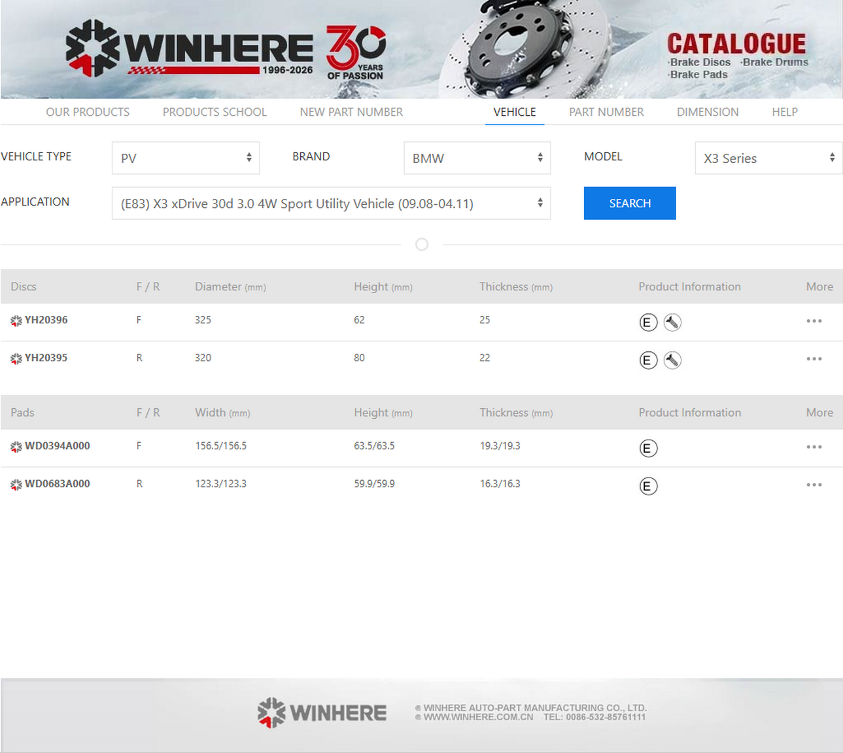Screen dimensions: 843x753
Task: Click the blue Search button
Action: pyautogui.click(x=630, y=203)
